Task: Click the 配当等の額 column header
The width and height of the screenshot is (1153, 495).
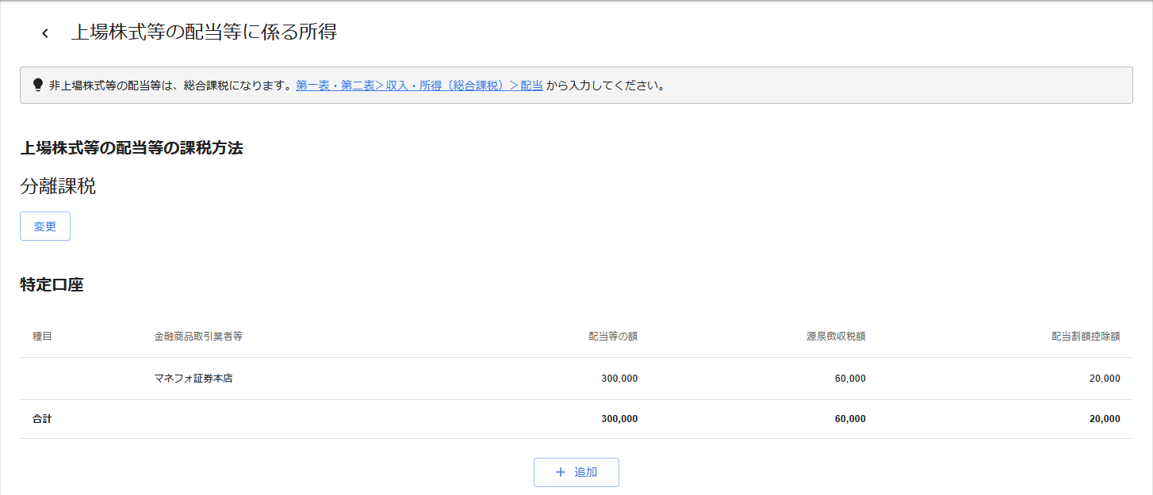Action: coord(612,336)
